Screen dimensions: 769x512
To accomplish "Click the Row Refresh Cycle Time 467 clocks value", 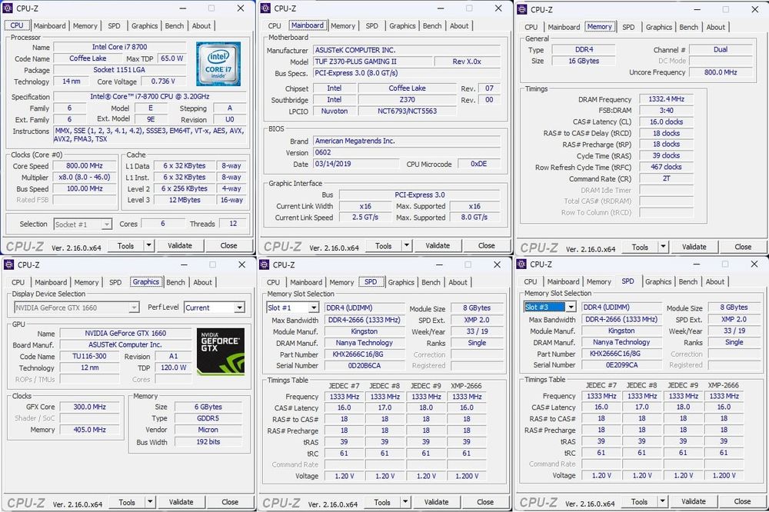I will pyautogui.click(x=666, y=167).
